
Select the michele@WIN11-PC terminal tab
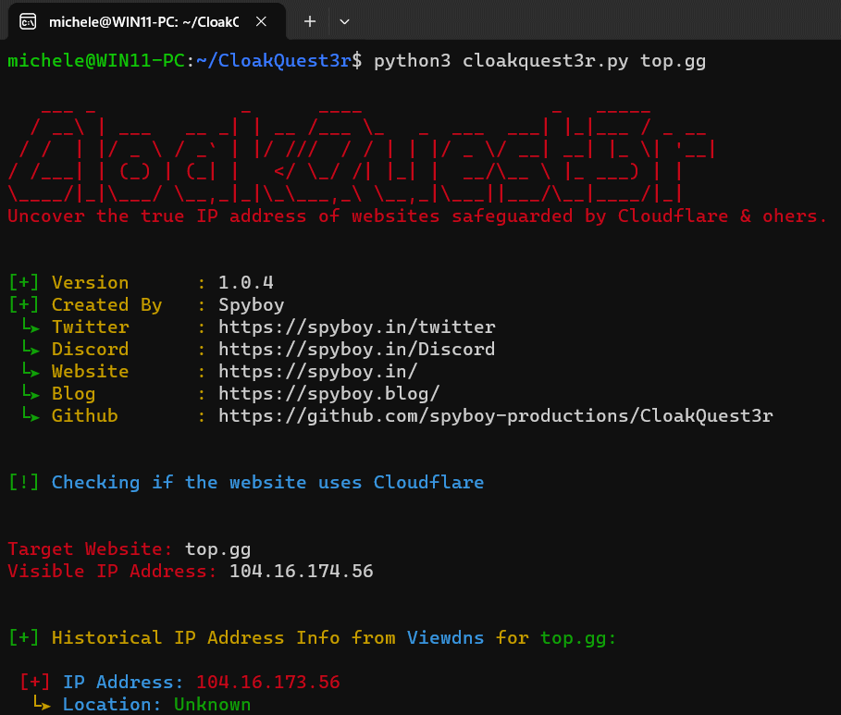click(143, 21)
